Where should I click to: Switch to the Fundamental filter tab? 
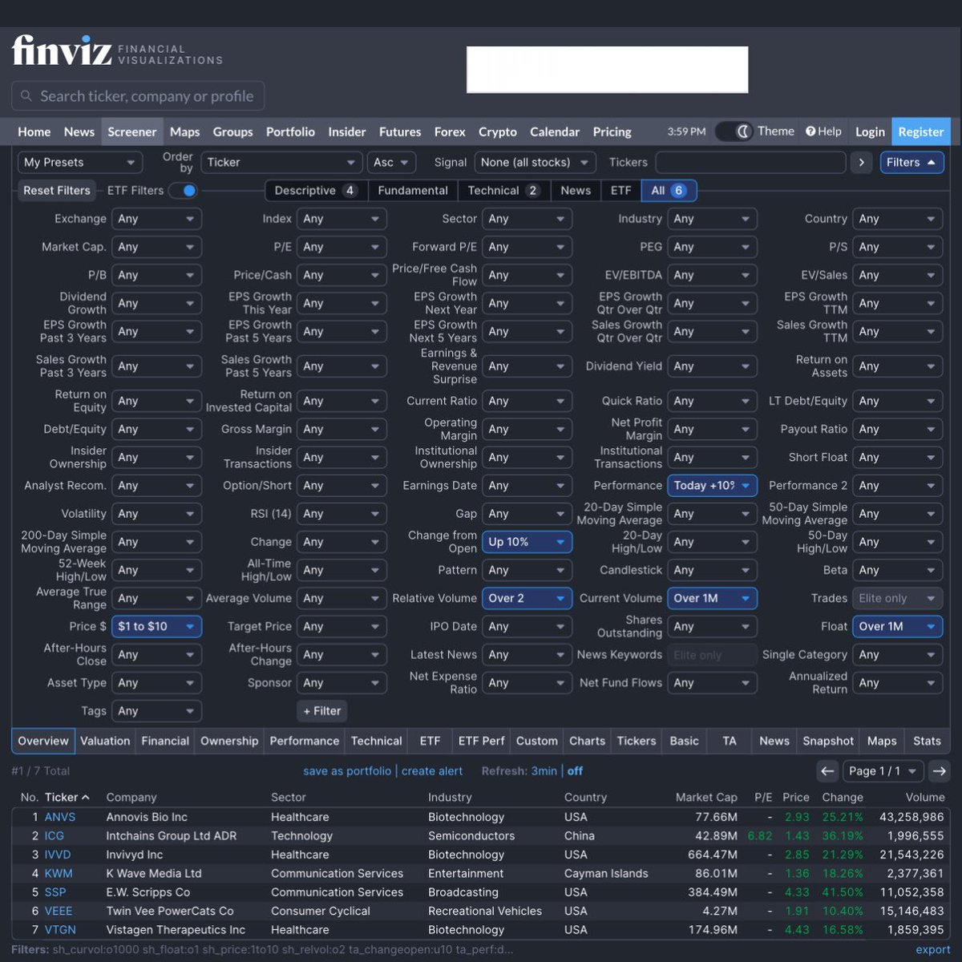[413, 191]
